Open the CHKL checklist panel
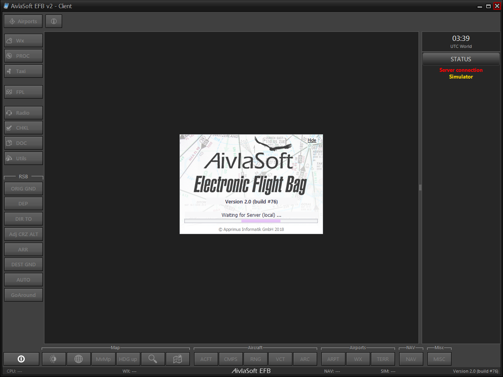The width and height of the screenshot is (503, 377). [24, 128]
